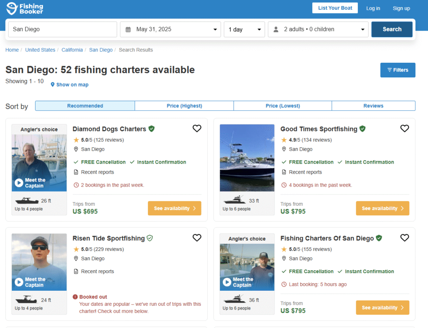Go to California breadcrumb
Image resolution: width=428 pixels, height=328 pixels.
[x=72, y=50]
